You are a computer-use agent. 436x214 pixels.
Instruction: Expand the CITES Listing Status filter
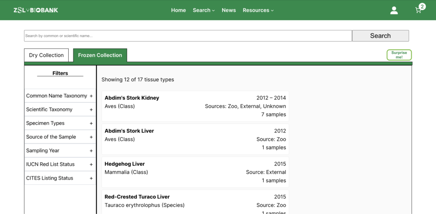(60, 178)
